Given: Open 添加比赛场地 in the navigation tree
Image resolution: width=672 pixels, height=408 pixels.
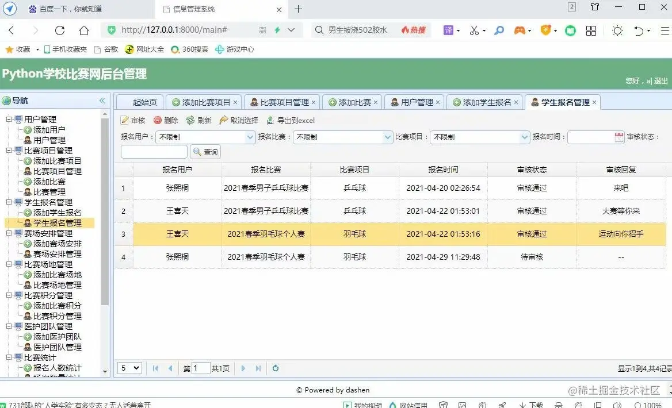Looking at the screenshot, I should pos(57,275).
